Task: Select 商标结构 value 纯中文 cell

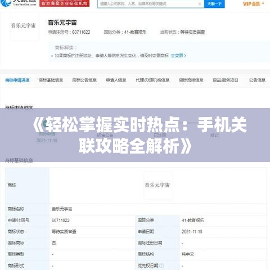Action: tap(188, 254)
